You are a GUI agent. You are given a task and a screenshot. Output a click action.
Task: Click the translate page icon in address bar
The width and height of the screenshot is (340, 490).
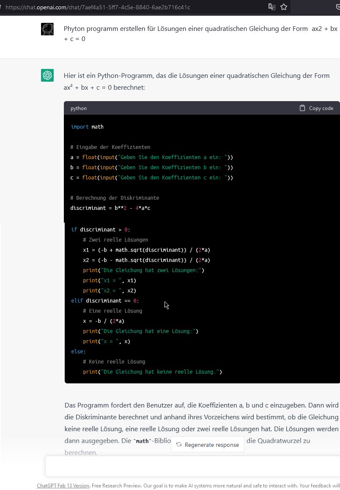pyautogui.click(x=272, y=7)
